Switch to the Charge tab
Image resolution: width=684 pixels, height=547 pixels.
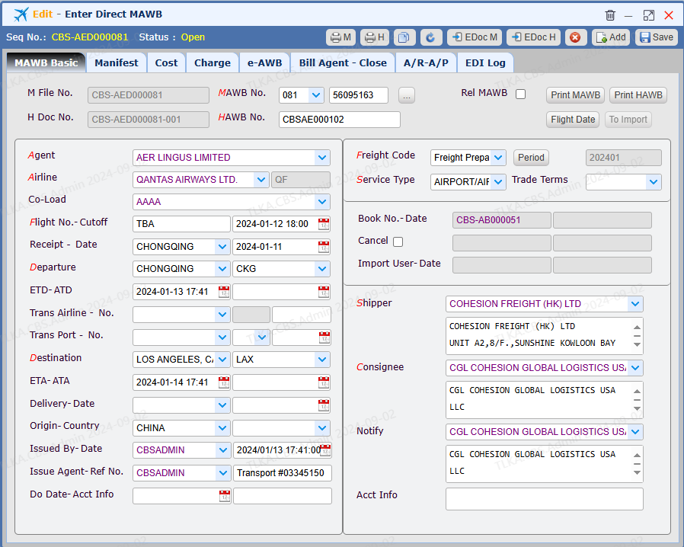coord(213,62)
